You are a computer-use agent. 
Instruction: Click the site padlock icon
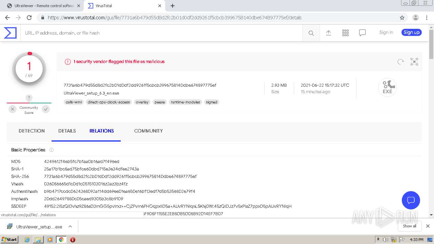point(42,18)
